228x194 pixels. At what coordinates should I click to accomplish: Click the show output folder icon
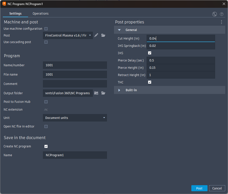pos(96,93)
